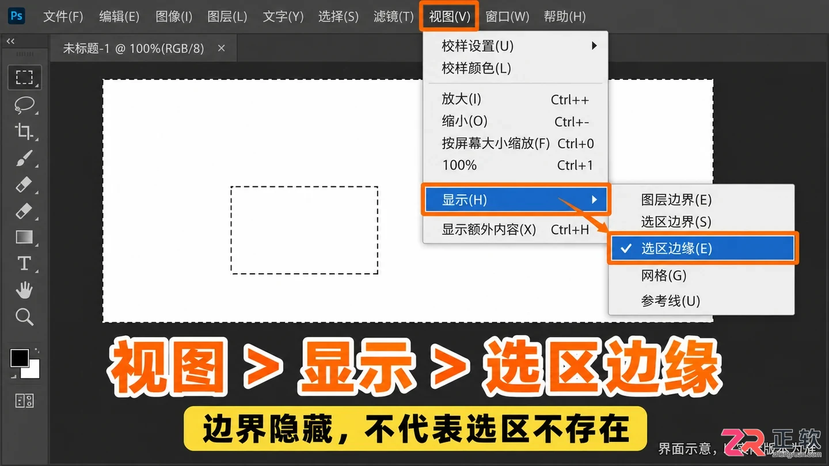Choose 放大(I) to zoom in
This screenshot has width=829, height=466.
(515, 100)
